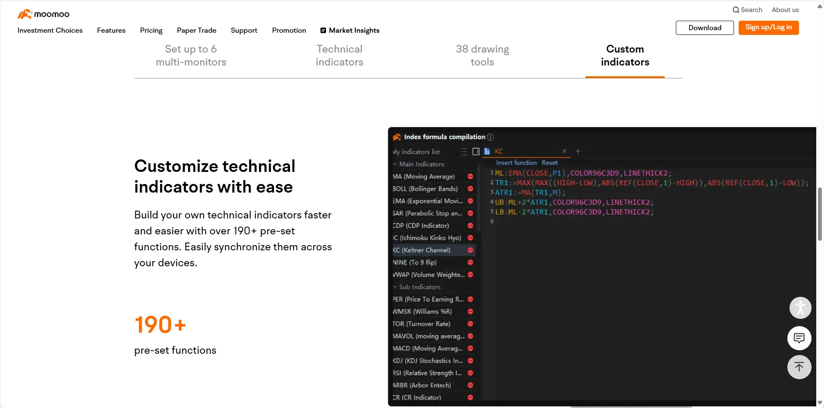Click the moomoo logo
The image size is (824, 408).
(43, 14)
